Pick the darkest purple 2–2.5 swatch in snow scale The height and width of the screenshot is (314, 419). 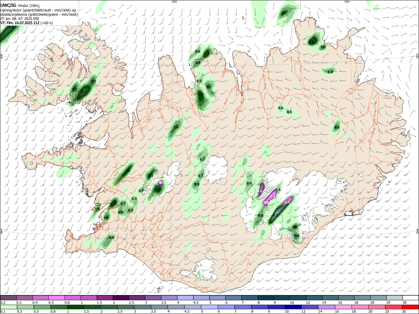tap(121, 298)
